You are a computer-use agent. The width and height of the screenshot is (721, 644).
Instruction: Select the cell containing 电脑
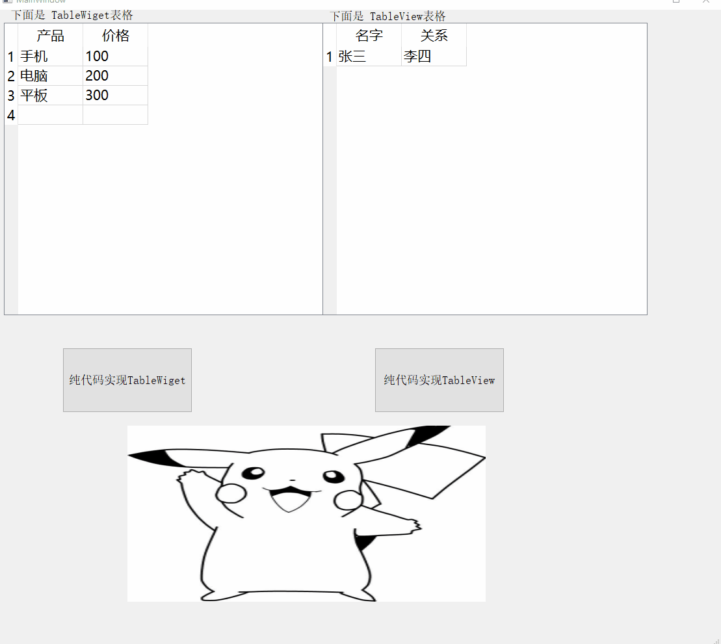pyautogui.click(x=49, y=76)
